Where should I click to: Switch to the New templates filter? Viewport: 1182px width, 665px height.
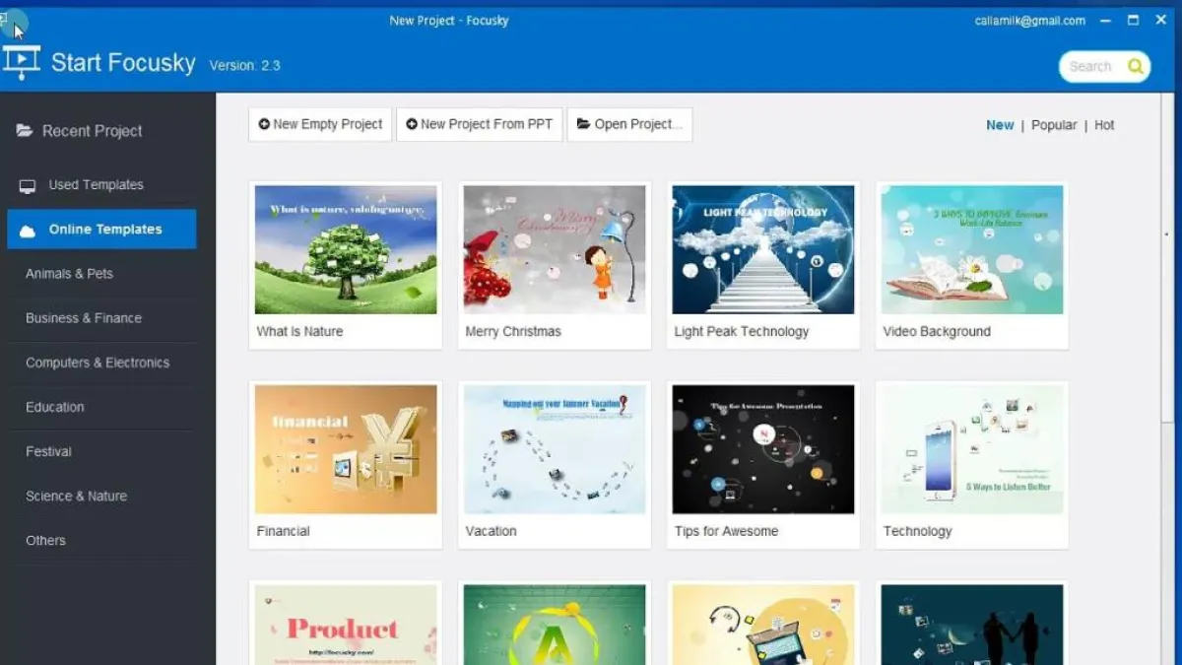1000,125
